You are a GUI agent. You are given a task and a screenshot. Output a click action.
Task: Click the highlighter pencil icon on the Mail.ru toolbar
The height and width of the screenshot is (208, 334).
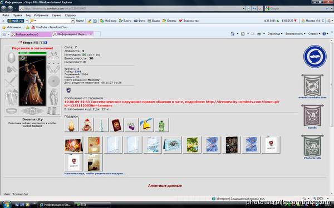[x=90, y=21]
